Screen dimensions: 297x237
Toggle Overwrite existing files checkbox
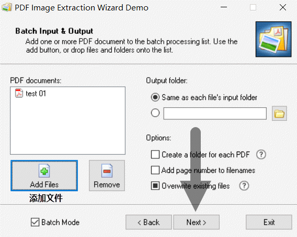tap(155, 185)
